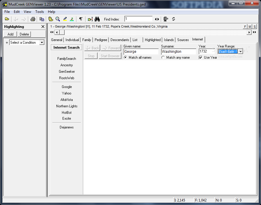Click the browser Back button
261x205 pixels.
92,48
